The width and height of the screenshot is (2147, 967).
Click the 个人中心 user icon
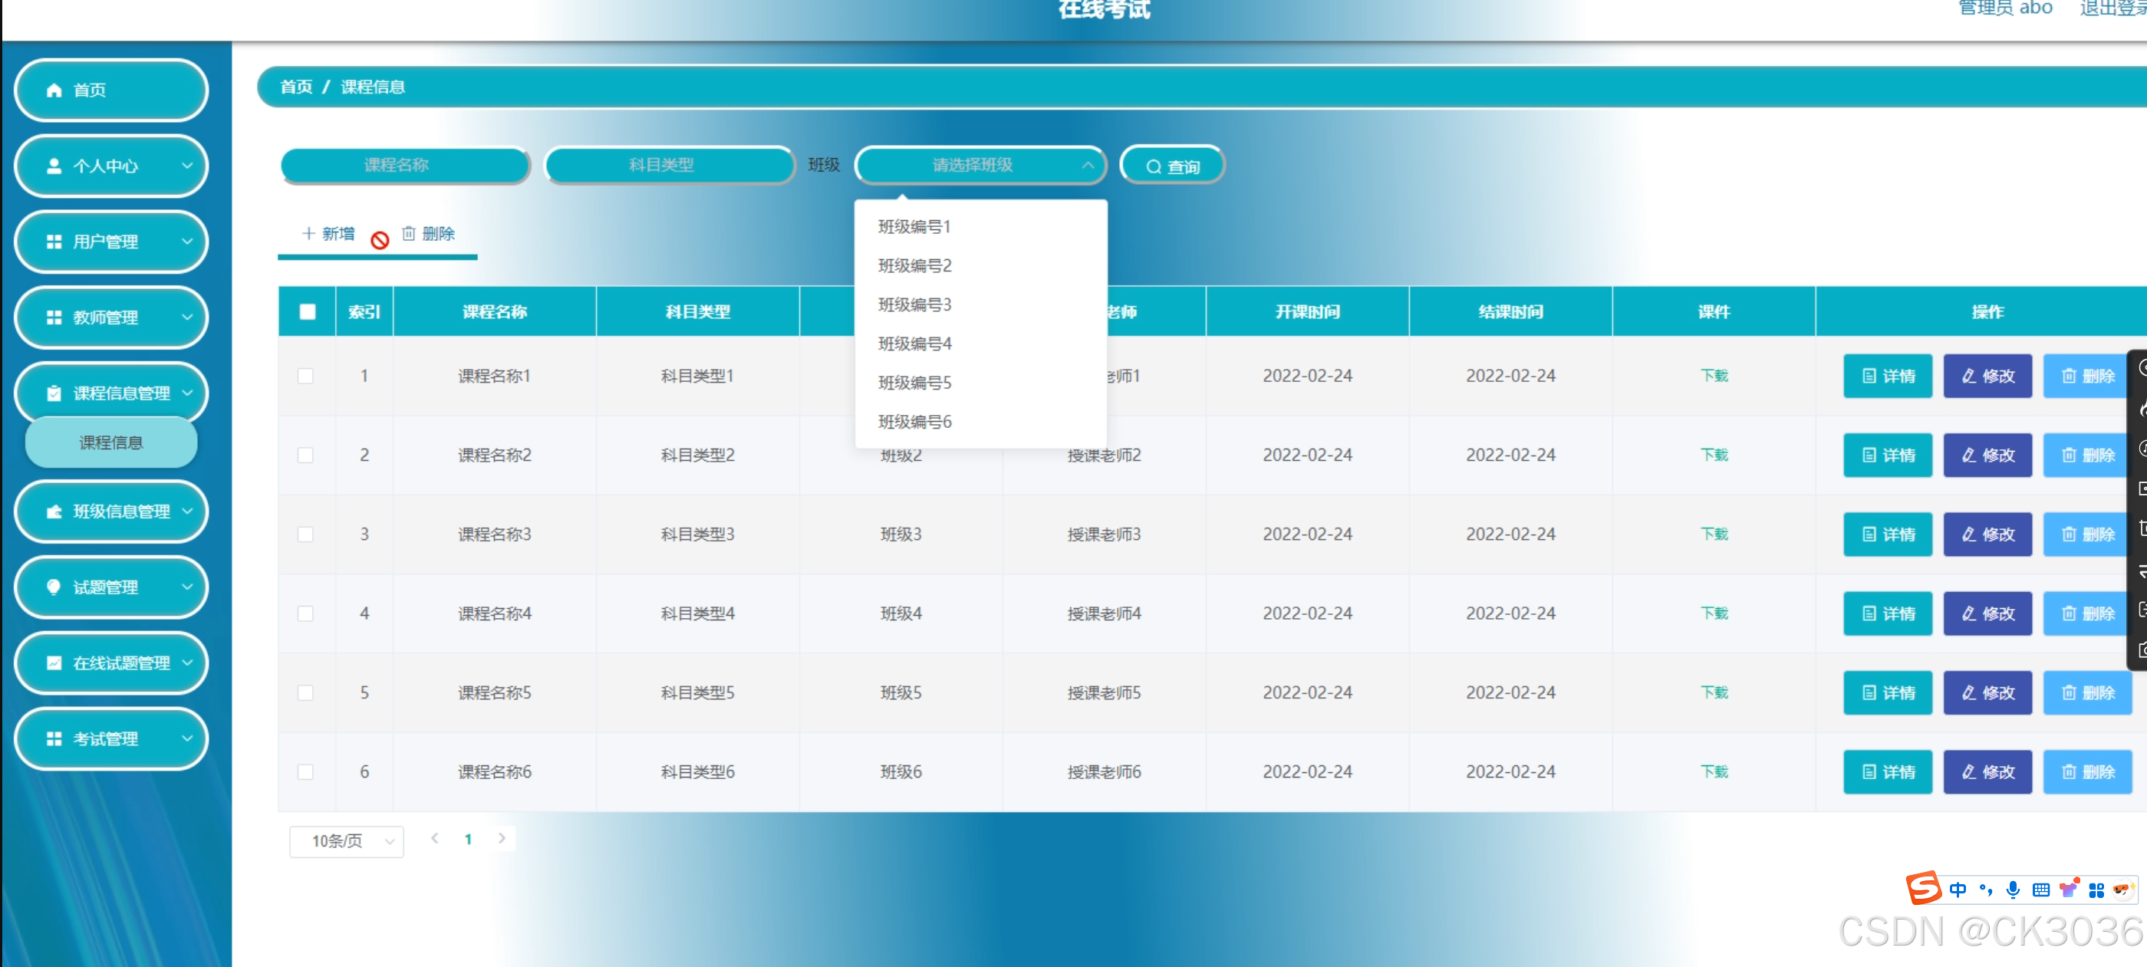coord(54,166)
